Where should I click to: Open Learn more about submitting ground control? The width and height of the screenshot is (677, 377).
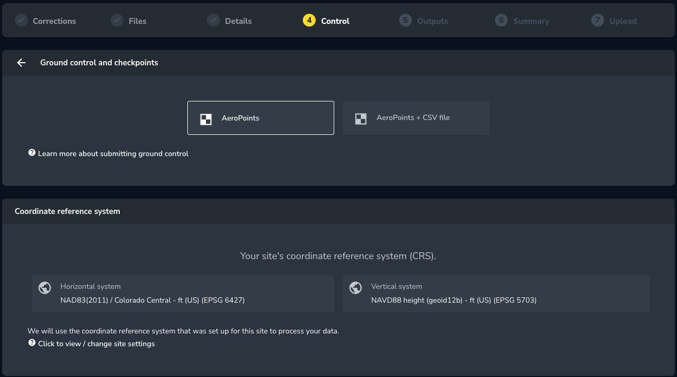tap(113, 153)
